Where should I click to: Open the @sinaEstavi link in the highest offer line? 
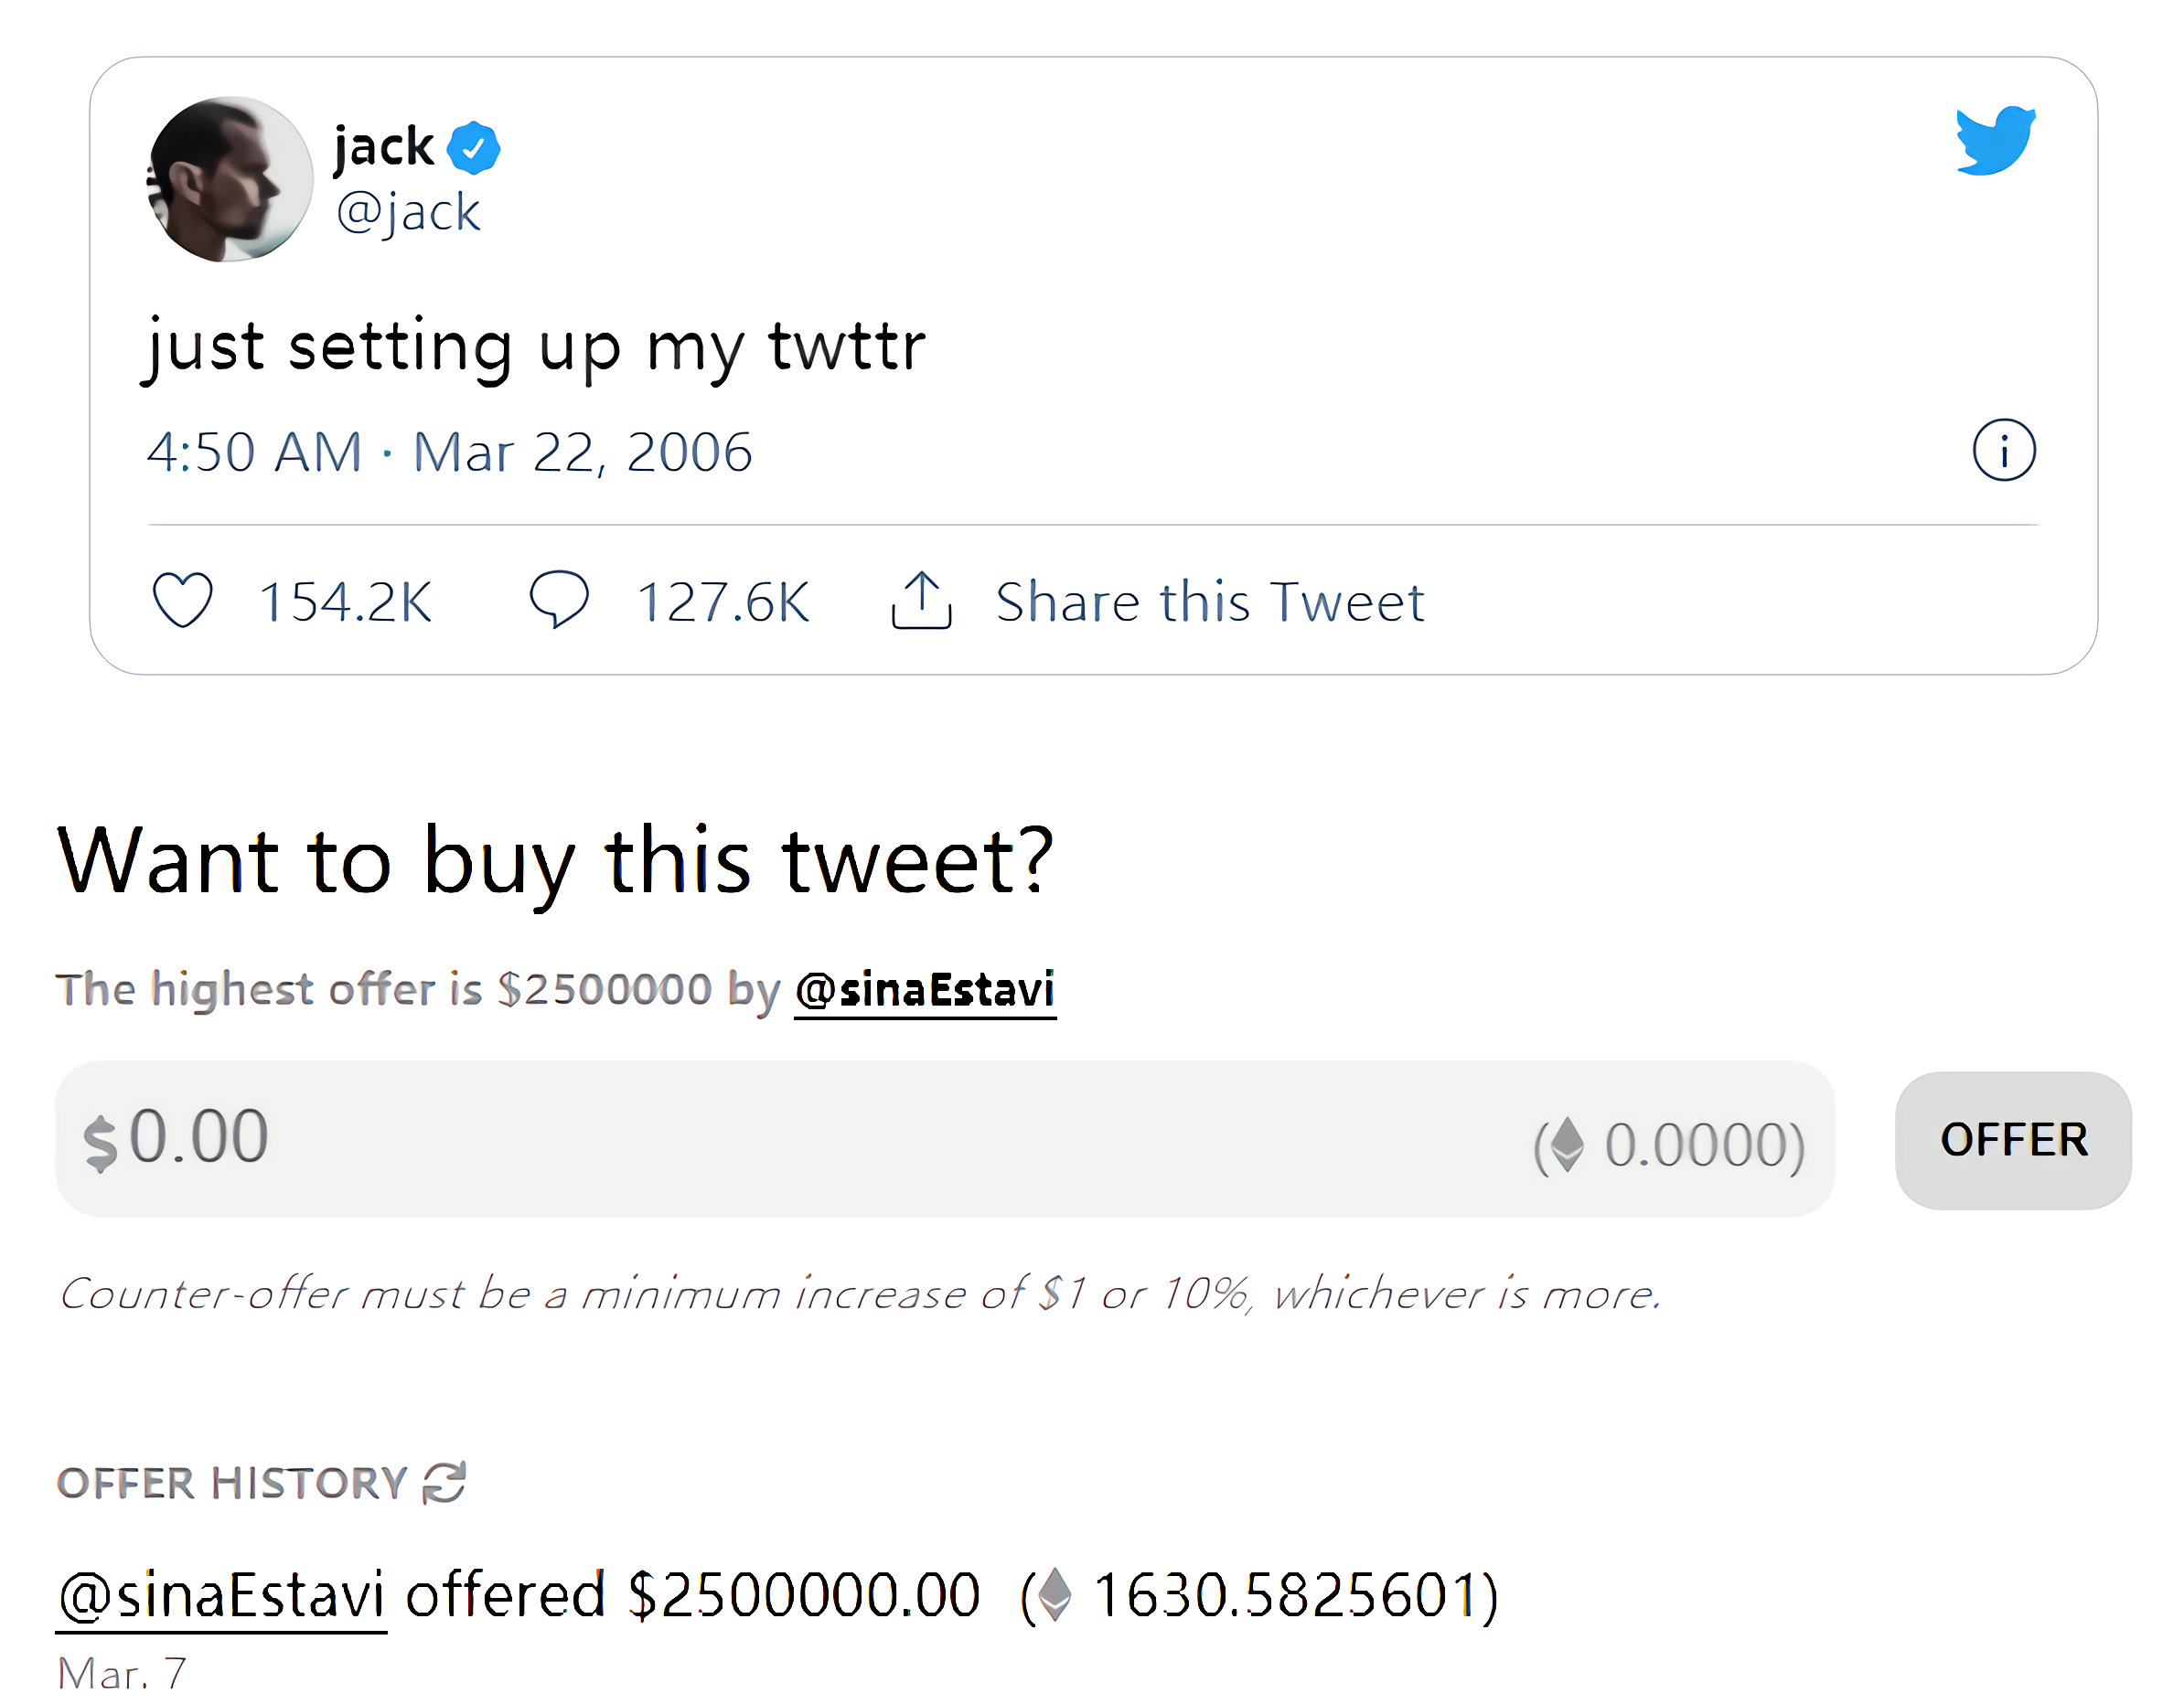[x=925, y=990]
